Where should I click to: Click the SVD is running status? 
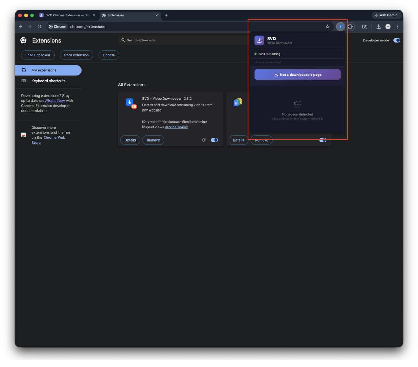pyautogui.click(x=268, y=54)
